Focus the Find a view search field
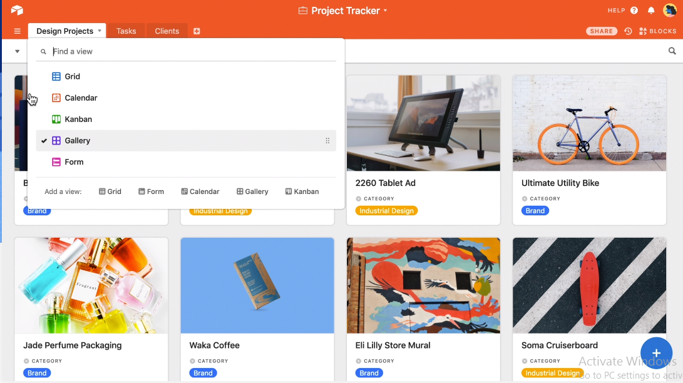This screenshot has width=683, height=383. 186,51
